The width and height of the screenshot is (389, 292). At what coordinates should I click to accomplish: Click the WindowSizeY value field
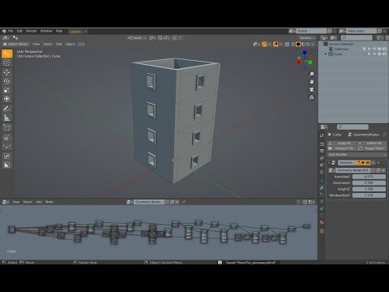369,195
